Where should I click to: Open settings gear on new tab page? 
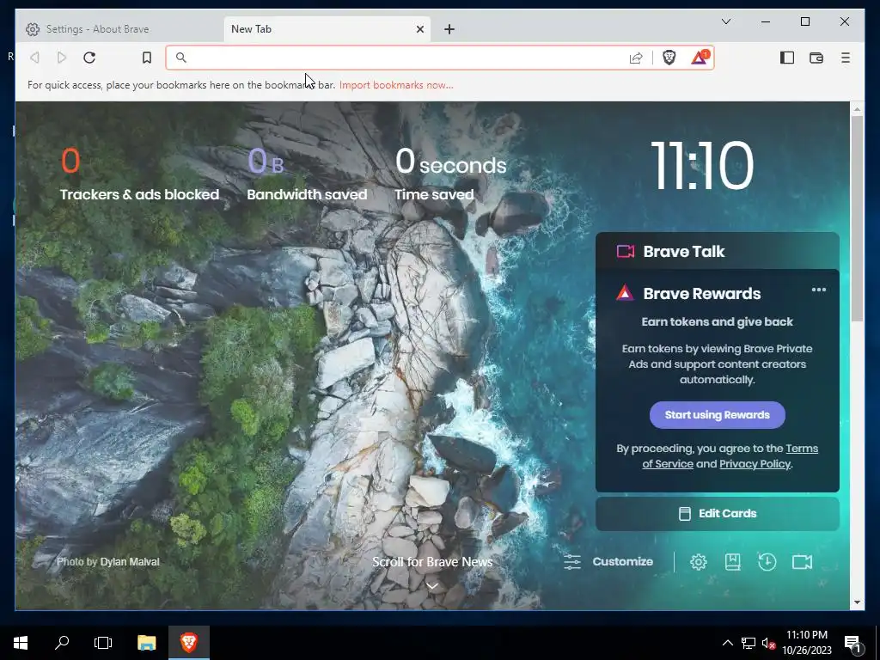[x=698, y=562]
